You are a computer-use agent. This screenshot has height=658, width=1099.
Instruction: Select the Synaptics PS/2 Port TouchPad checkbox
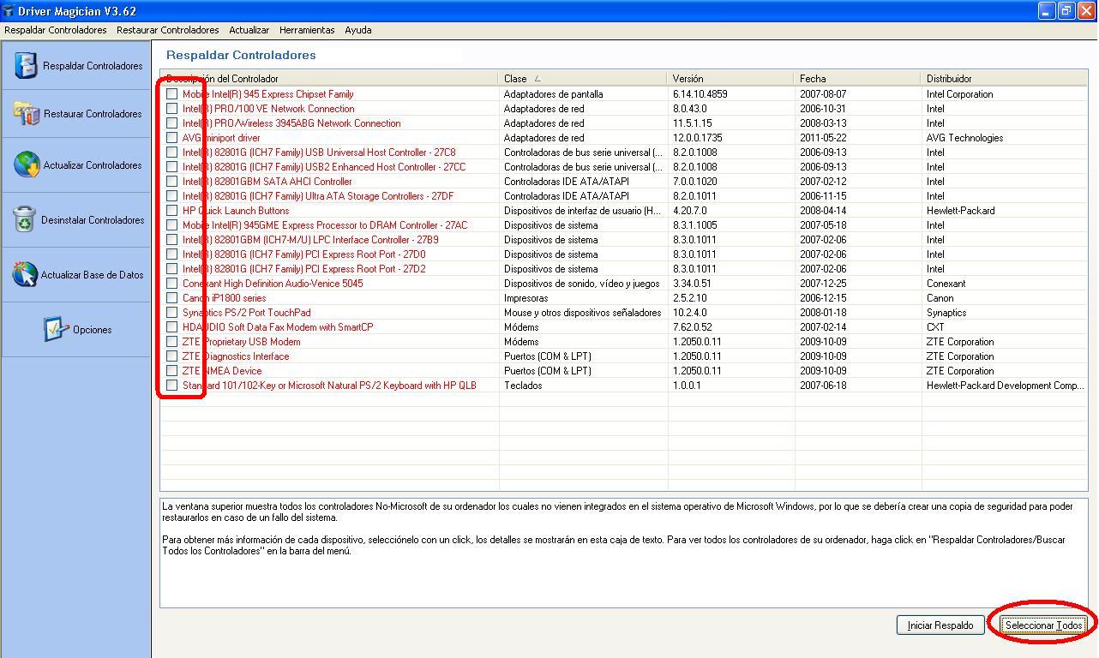(x=172, y=313)
